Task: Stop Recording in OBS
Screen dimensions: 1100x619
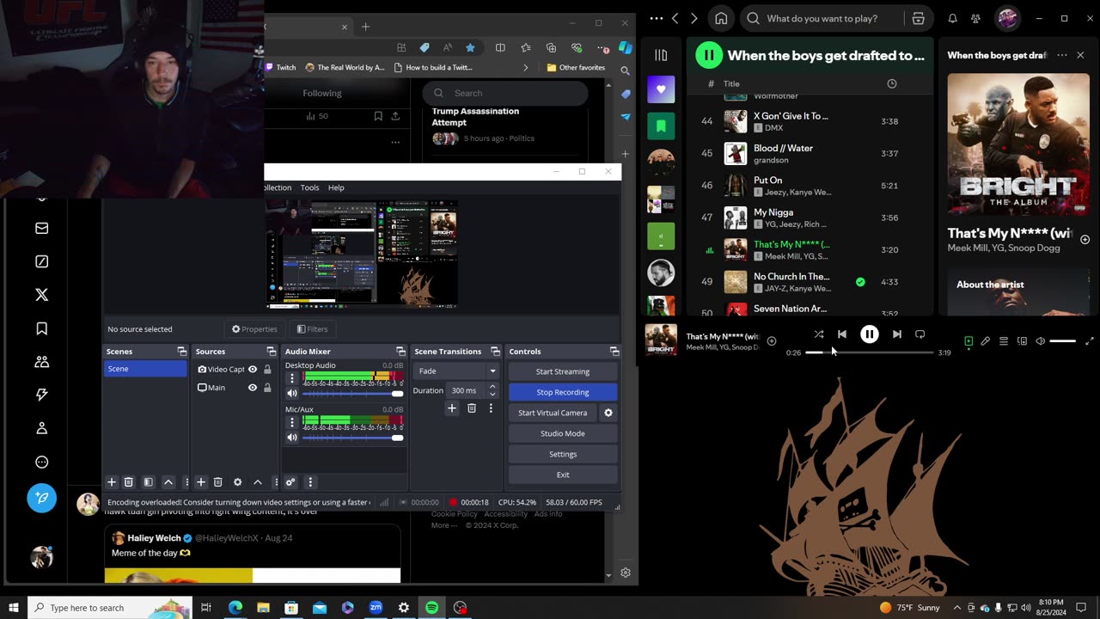Action: click(563, 392)
